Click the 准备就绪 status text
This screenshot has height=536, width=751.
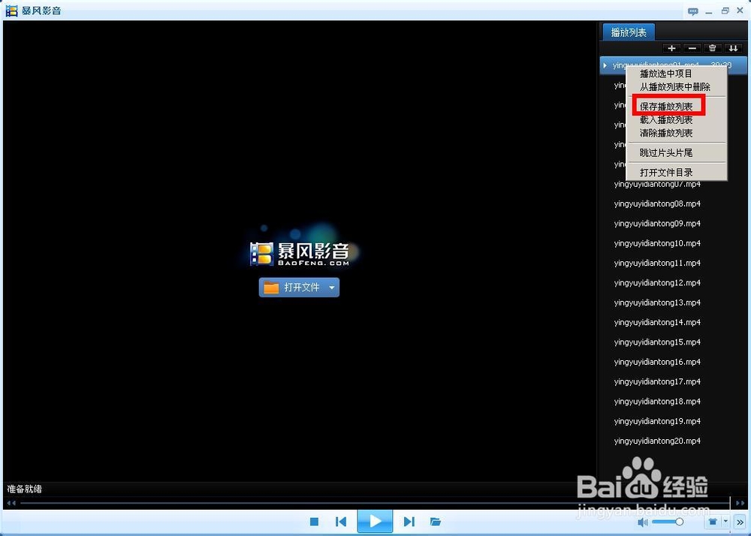25,489
